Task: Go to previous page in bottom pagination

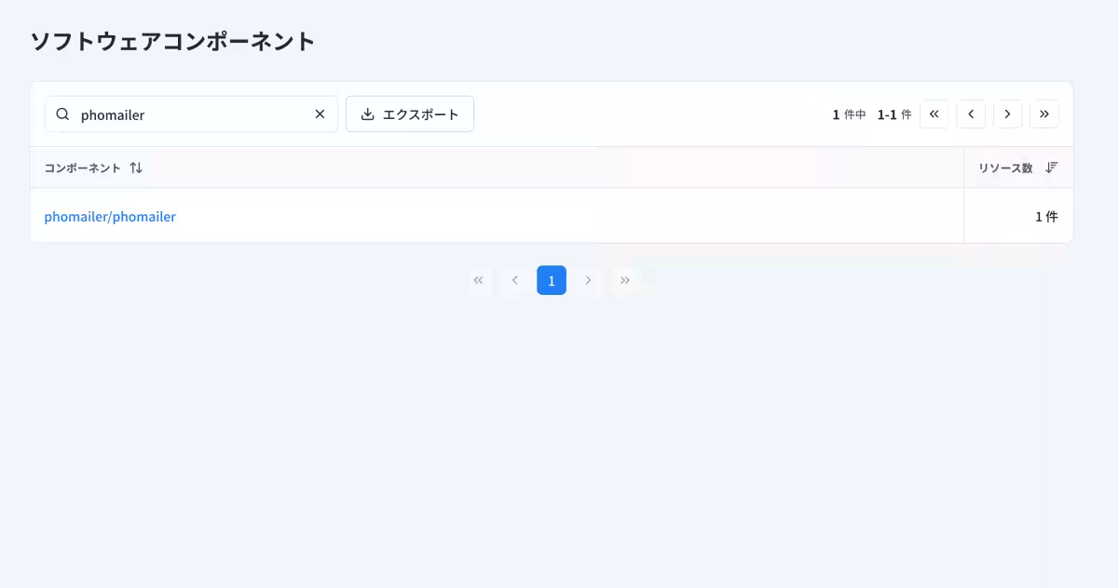Action: point(514,280)
